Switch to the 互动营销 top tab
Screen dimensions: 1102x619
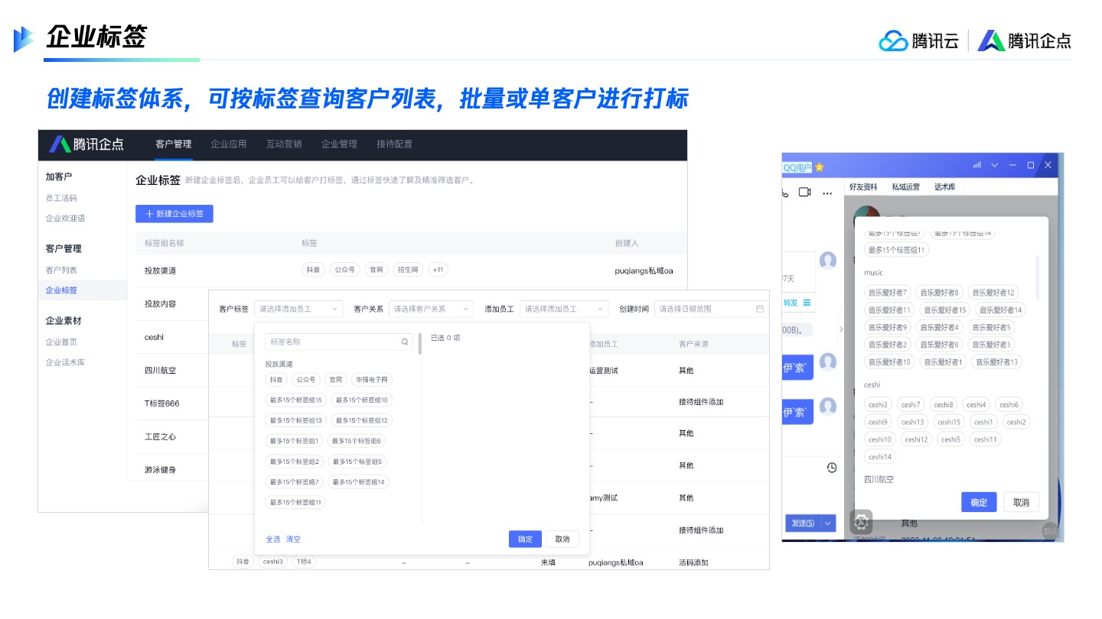(284, 144)
